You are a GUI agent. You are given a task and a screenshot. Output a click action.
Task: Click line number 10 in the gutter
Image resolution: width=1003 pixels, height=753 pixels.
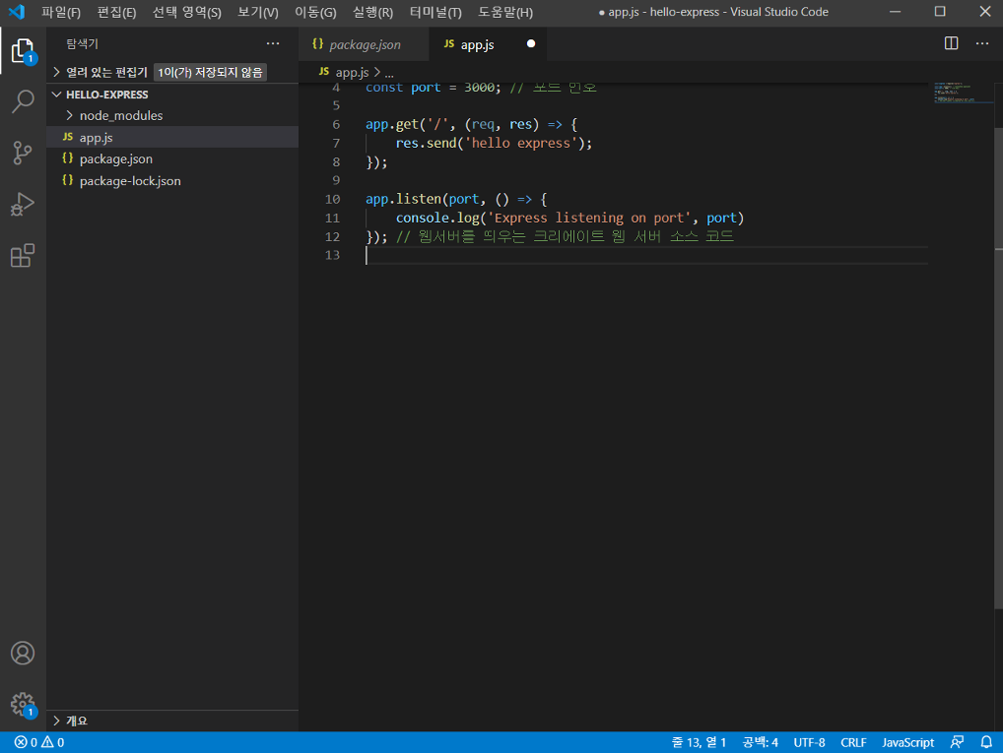click(x=332, y=199)
